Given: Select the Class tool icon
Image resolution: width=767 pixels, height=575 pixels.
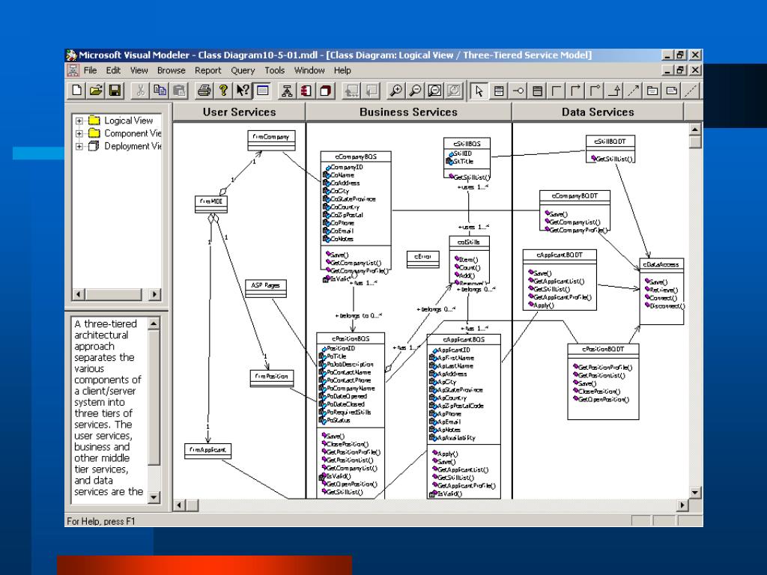Looking at the screenshot, I should [498, 91].
